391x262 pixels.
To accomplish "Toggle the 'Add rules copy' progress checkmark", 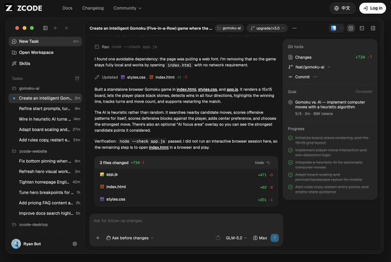I will pos(290,187).
